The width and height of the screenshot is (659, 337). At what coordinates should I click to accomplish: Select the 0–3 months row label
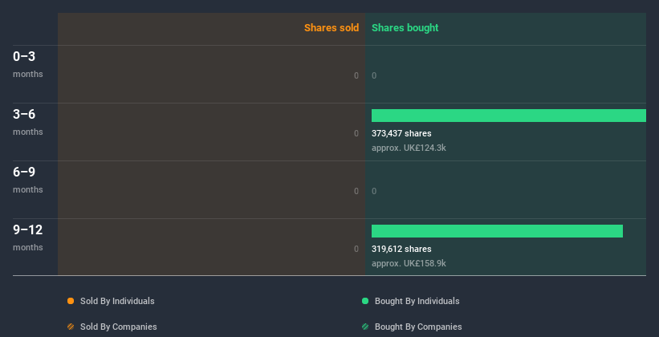[x=28, y=64]
